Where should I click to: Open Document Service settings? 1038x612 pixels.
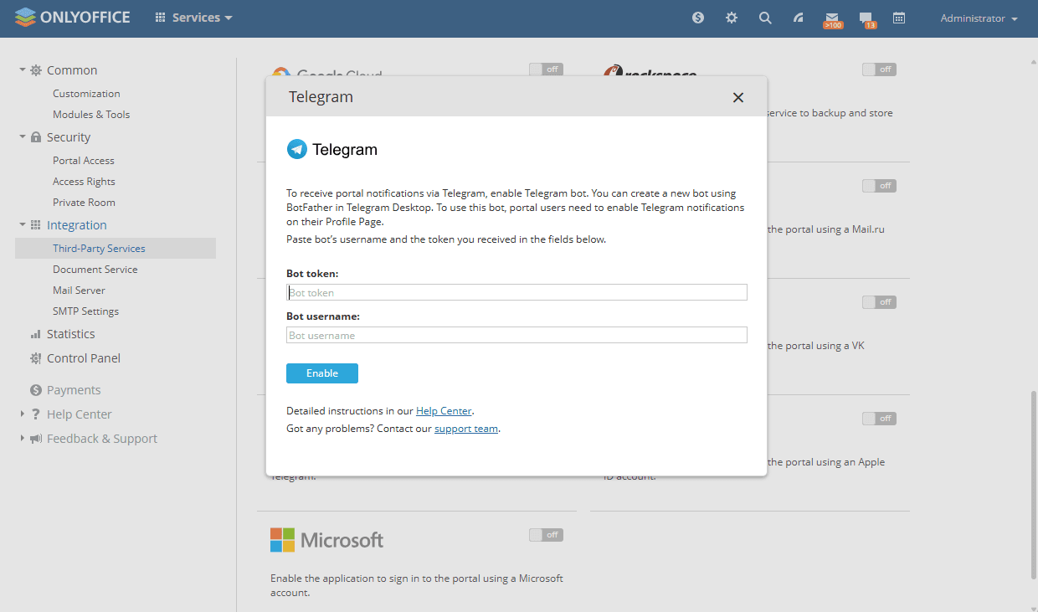[x=95, y=270]
